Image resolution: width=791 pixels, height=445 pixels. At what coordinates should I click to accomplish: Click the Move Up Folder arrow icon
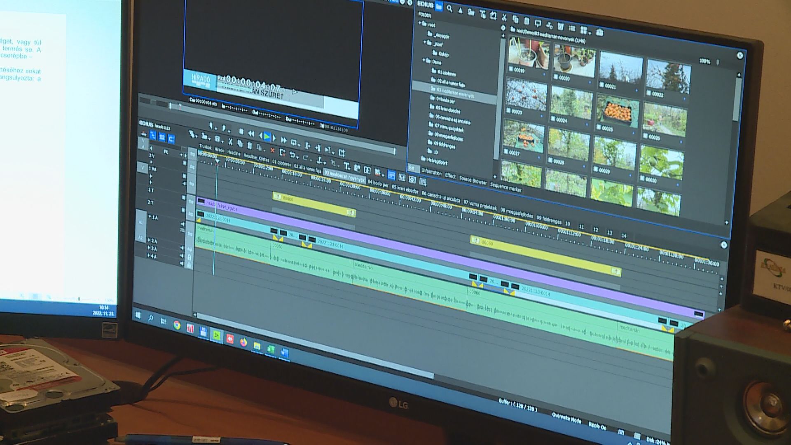tap(460, 10)
